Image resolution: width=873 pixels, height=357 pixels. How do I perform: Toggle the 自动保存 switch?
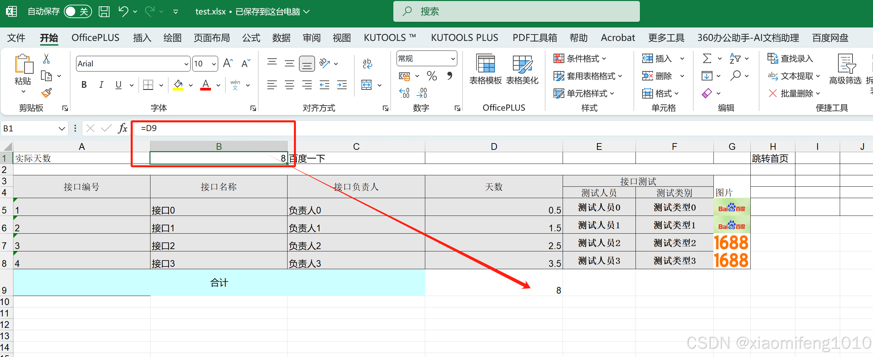[78, 11]
